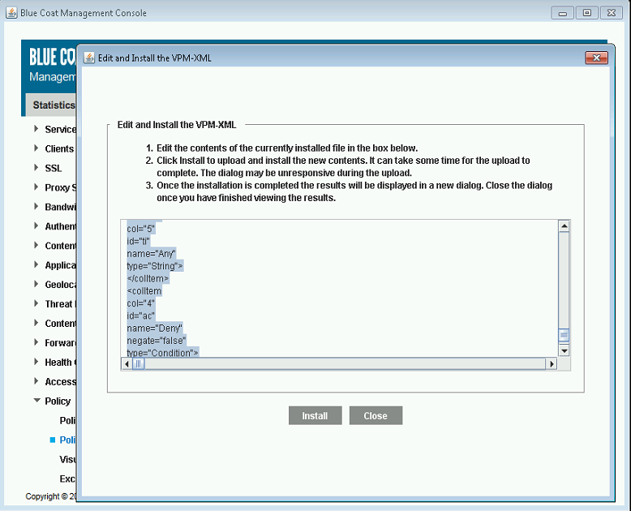Expand the Threat Protection tree node

coord(36,303)
